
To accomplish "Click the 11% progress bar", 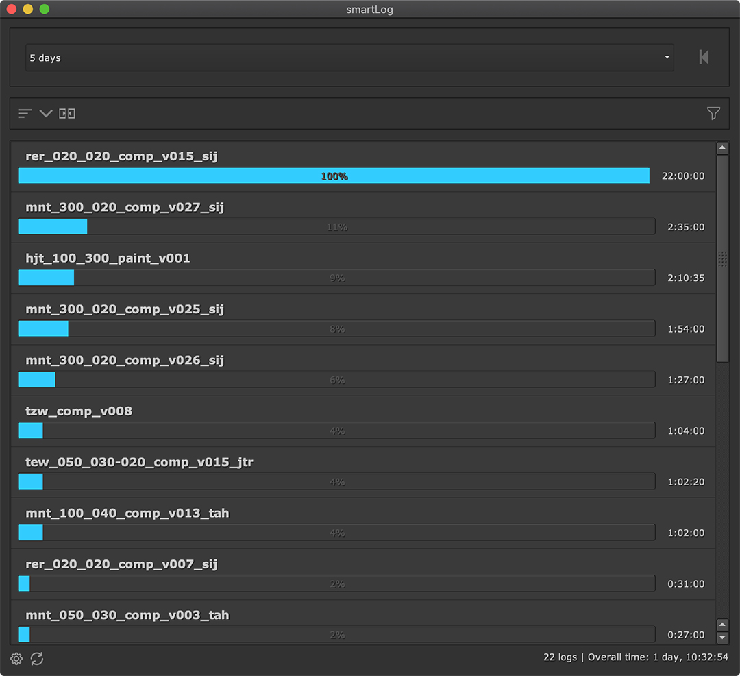I will (336, 227).
